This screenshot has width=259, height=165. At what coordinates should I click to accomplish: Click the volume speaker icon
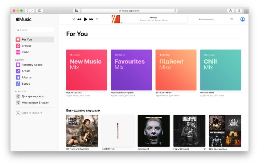[x=200, y=19]
